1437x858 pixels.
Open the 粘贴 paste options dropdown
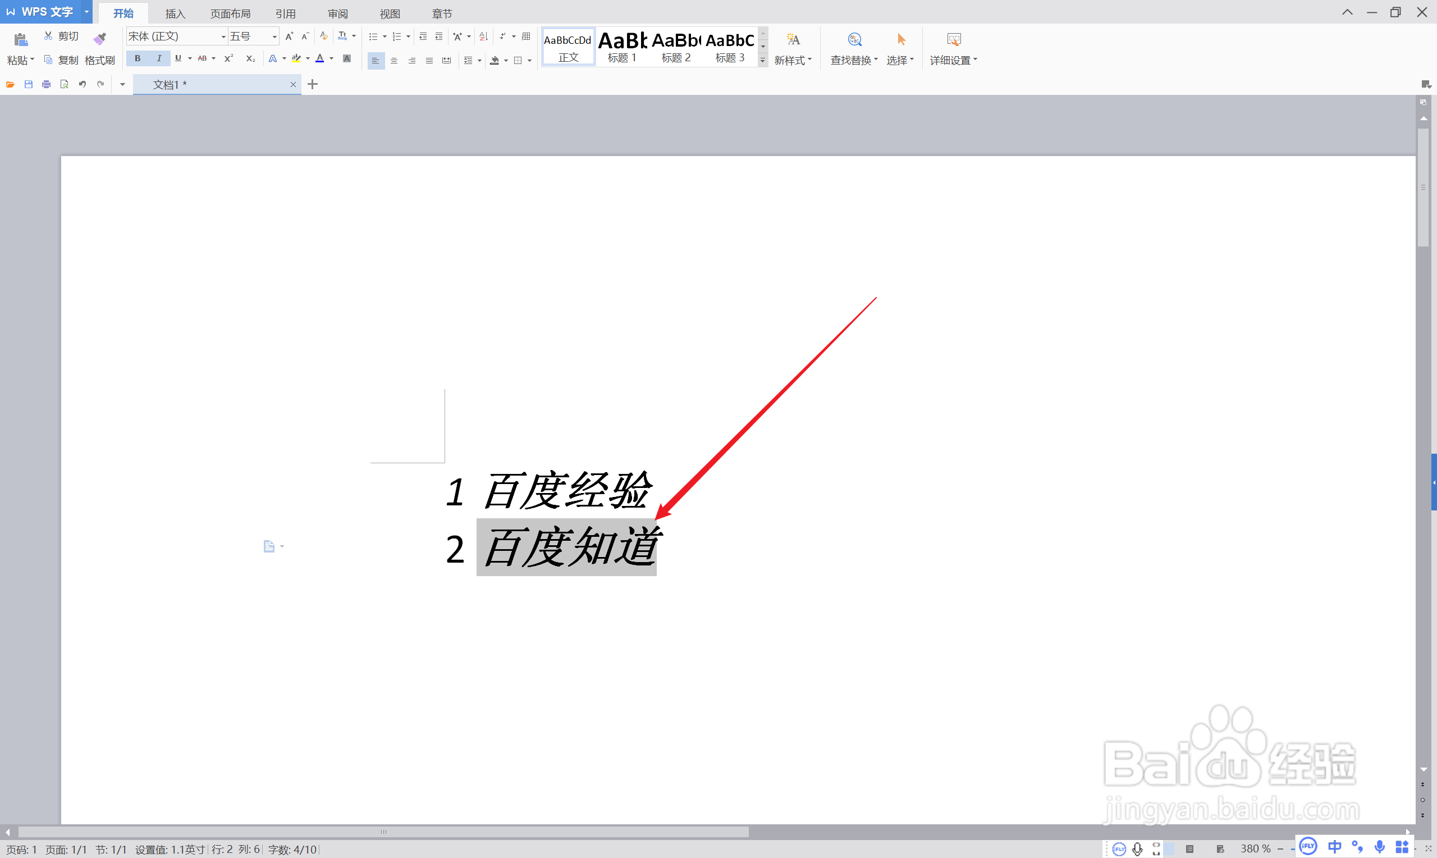tap(21, 60)
